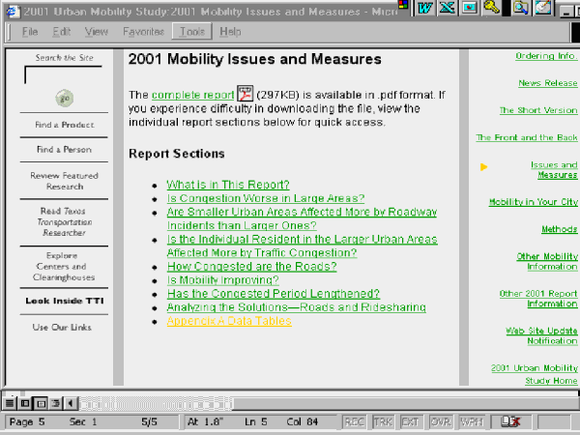The height and width of the screenshot is (435, 580).
Task: Open the Favorites menu
Action: [143, 32]
